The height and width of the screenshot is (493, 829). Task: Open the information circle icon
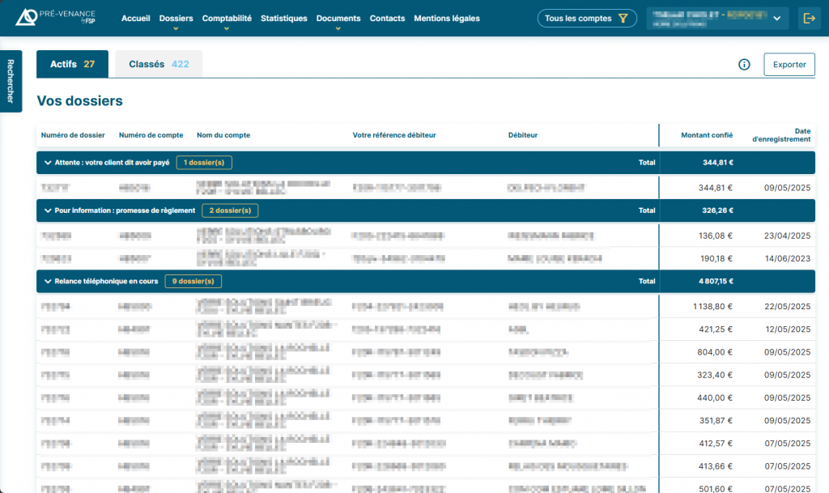[744, 65]
